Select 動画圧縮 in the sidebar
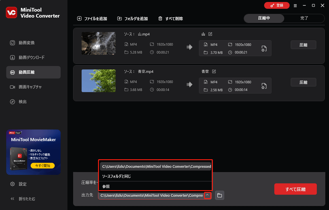 click(x=33, y=72)
